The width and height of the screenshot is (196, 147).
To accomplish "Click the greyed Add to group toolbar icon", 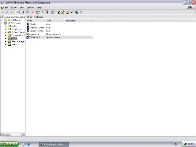I will [x=81, y=12].
